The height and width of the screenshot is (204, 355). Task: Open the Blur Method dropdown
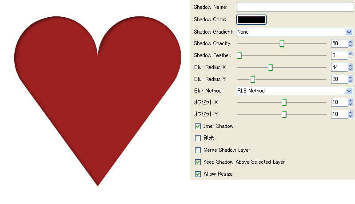(x=294, y=91)
